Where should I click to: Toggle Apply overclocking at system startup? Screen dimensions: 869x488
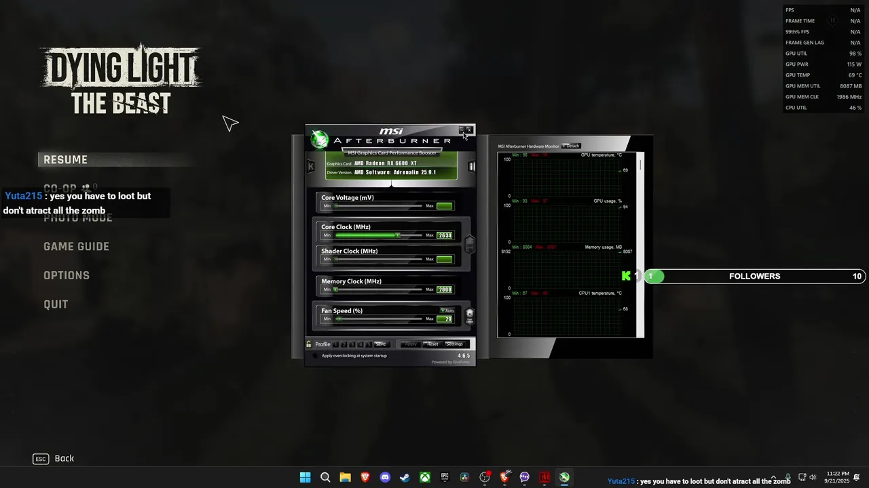point(315,356)
